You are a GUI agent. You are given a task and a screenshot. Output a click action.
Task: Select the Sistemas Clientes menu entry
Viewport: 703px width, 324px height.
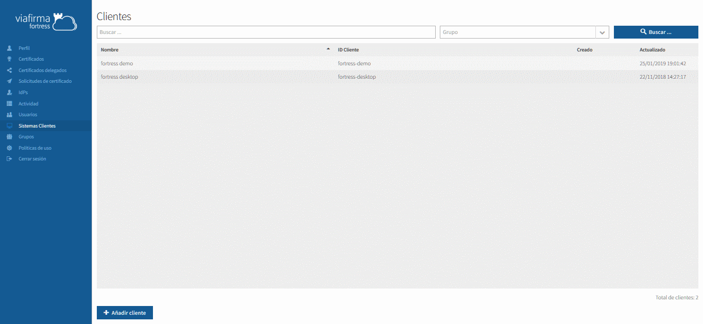click(37, 126)
